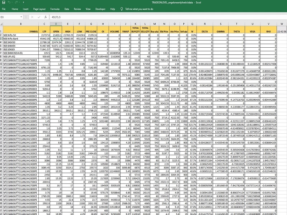Select cell containing NSE:Nifty Bank

pos(21,39)
